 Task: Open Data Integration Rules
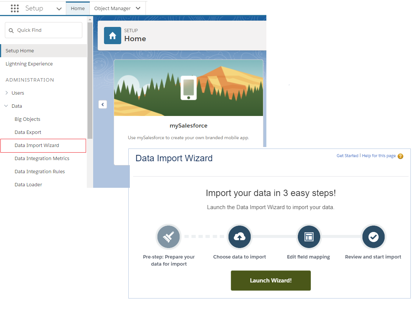click(x=40, y=172)
